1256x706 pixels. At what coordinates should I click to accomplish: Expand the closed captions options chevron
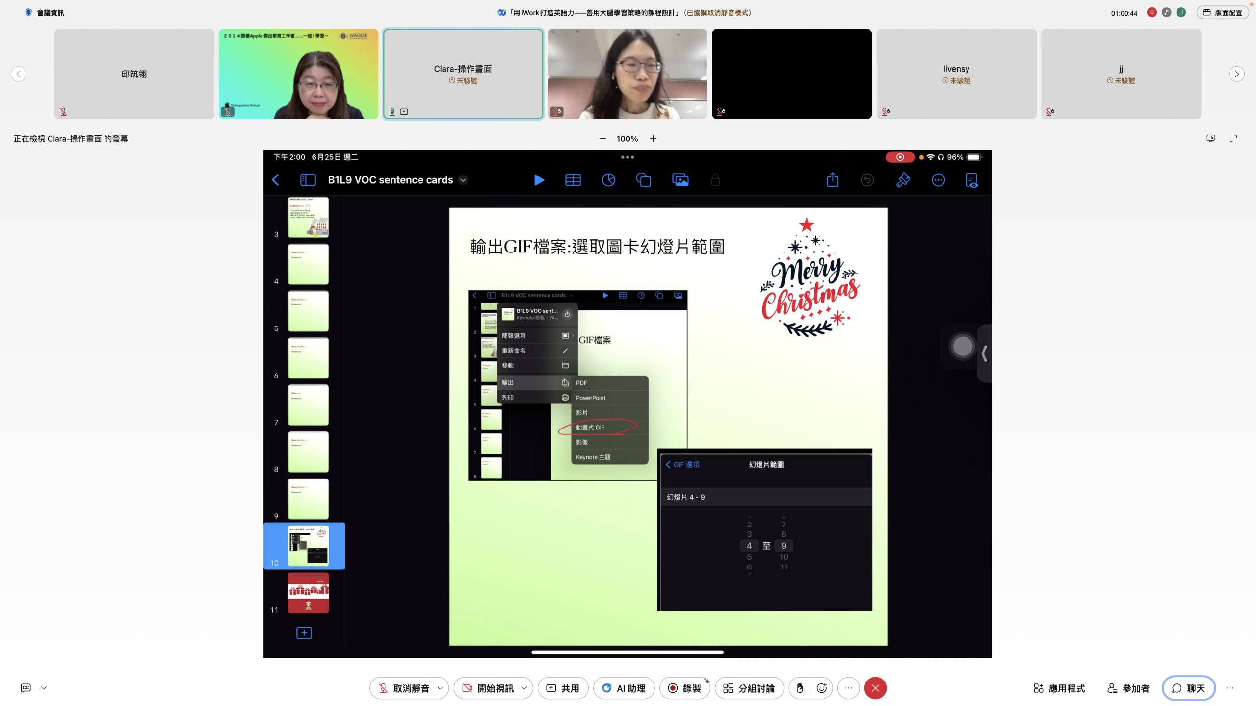(44, 688)
